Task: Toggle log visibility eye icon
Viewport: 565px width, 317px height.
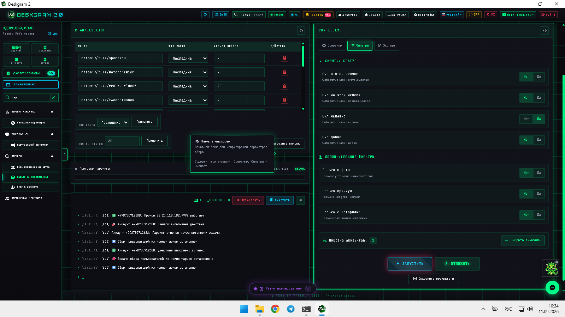Action: [300, 200]
